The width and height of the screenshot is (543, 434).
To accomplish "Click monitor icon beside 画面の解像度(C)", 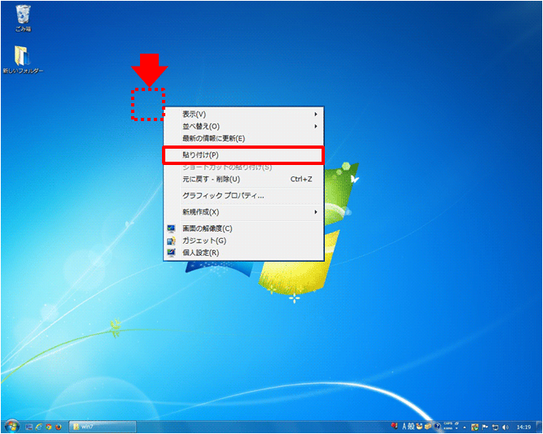I will (171, 228).
